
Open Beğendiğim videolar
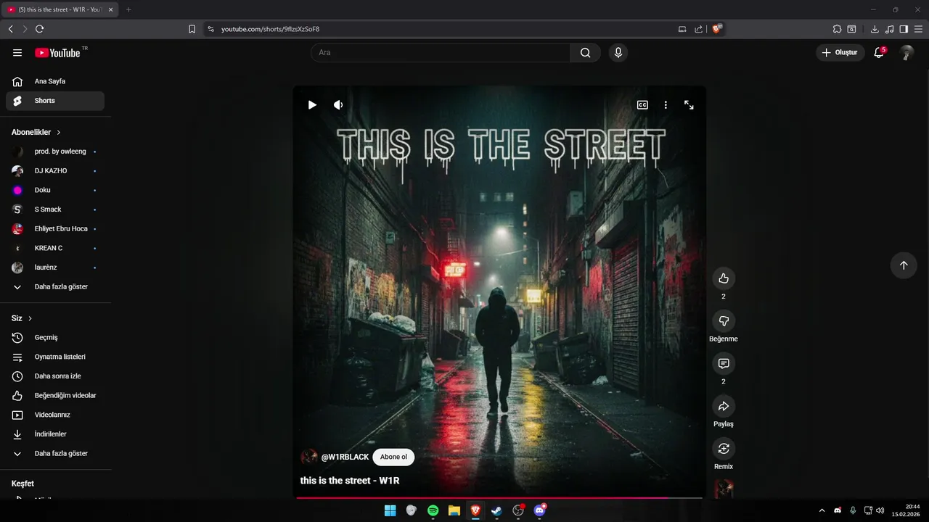click(55, 396)
